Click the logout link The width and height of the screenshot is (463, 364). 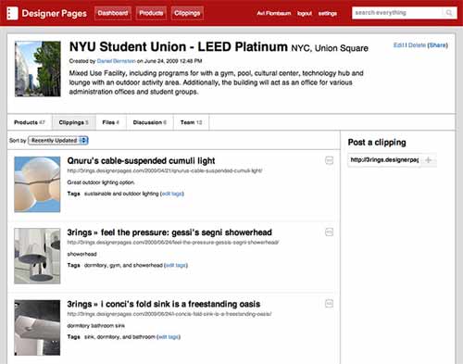pyautogui.click(x=305, y=13)
